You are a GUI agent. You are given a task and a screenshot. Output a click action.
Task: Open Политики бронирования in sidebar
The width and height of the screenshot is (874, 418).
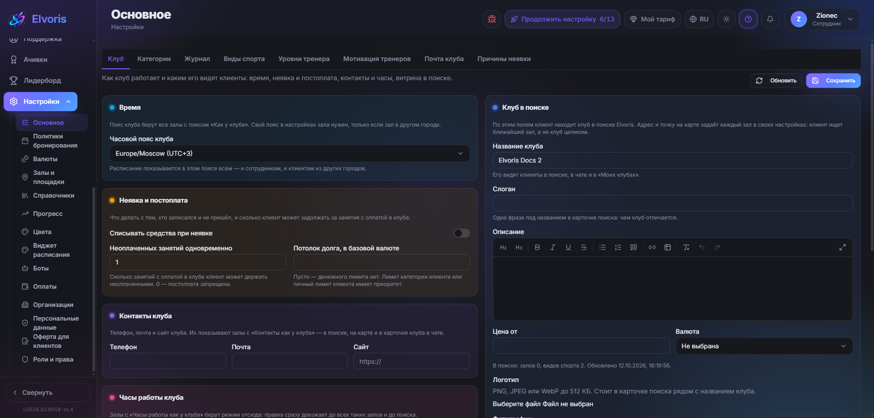pyautogui.click(x=52, y=141)
